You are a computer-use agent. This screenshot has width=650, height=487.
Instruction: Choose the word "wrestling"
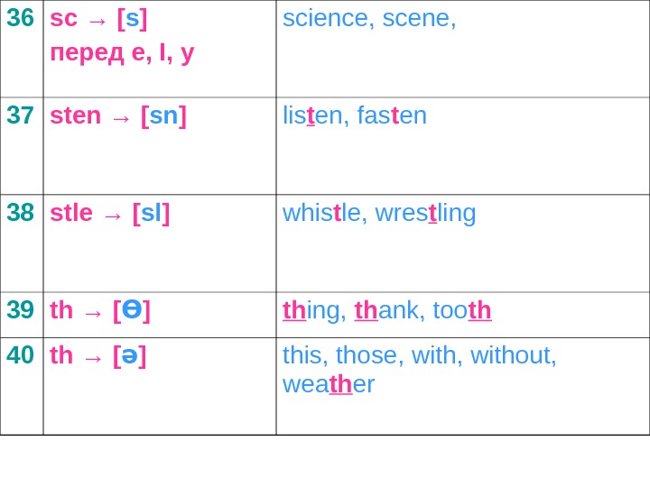425,213
